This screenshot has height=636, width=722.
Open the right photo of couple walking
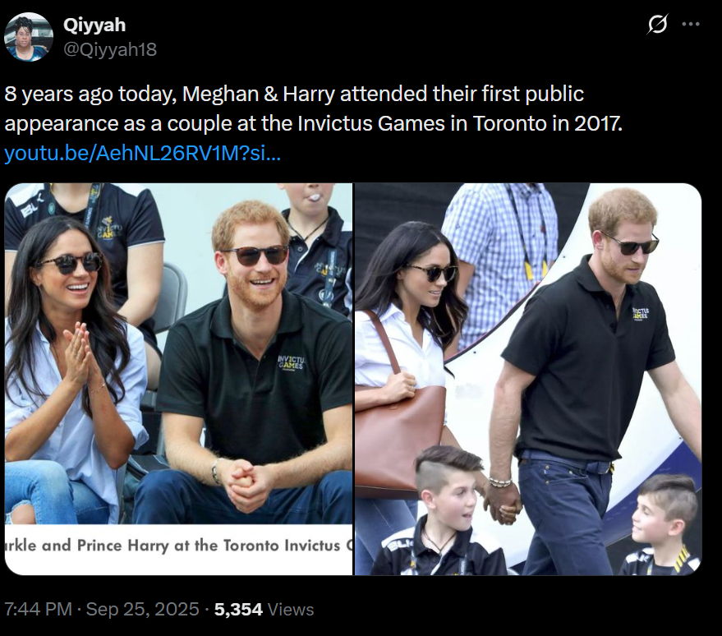(528, 379)
